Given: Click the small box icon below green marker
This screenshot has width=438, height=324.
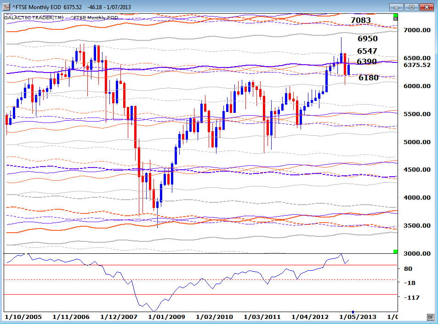Looking at the screenshot, I should (395, 19).
